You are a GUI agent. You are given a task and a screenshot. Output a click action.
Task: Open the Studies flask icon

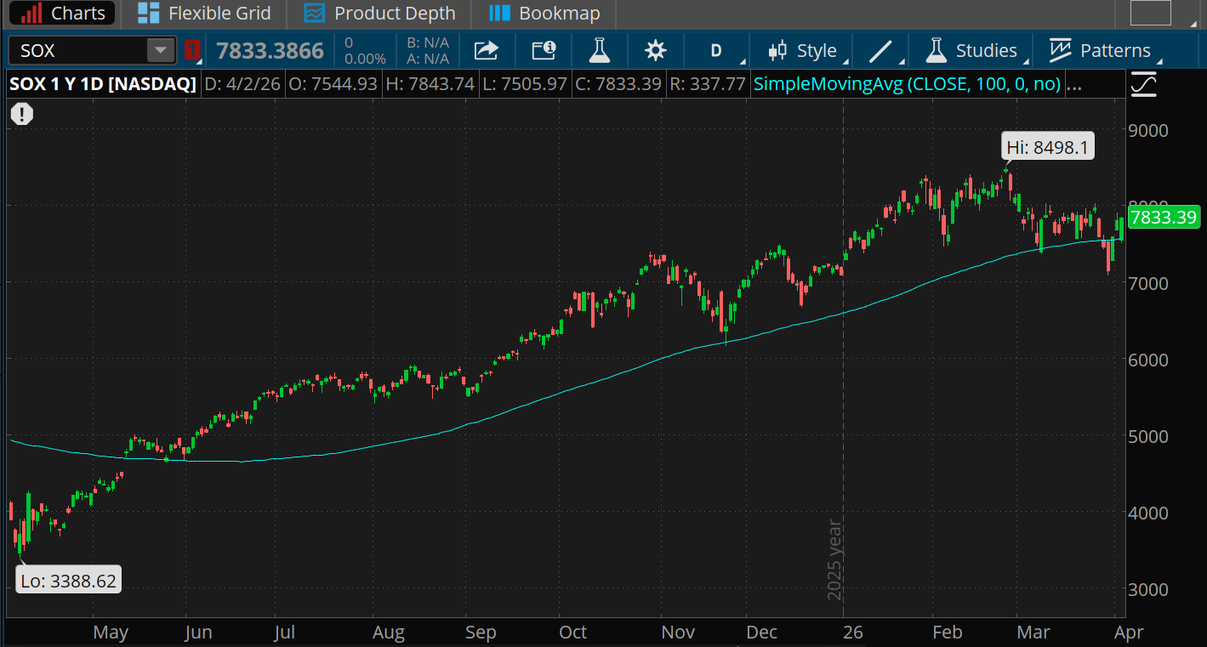click(935, 50)
